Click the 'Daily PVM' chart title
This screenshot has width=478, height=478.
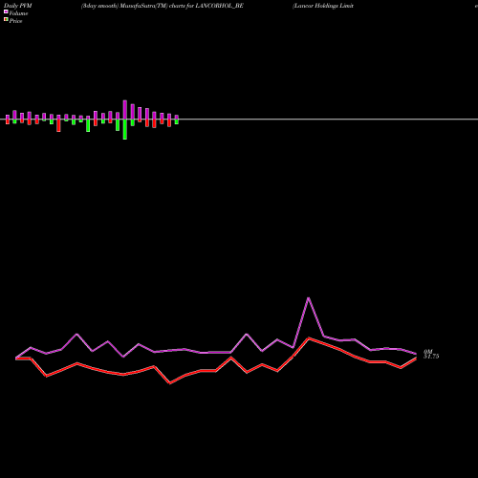click(x=18, y=6)
